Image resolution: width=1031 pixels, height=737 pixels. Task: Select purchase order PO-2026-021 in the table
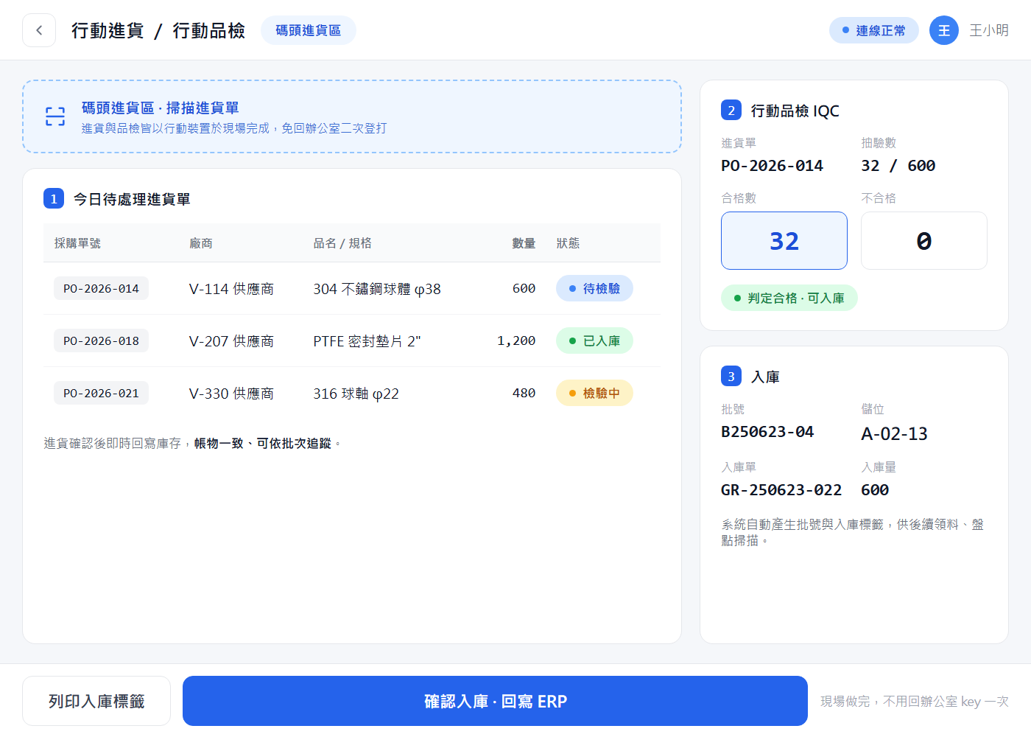pyautogui.click(x=101, y=393)
